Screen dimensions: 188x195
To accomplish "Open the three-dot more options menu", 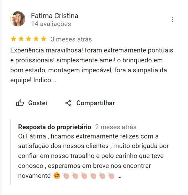I will (172, 20).
